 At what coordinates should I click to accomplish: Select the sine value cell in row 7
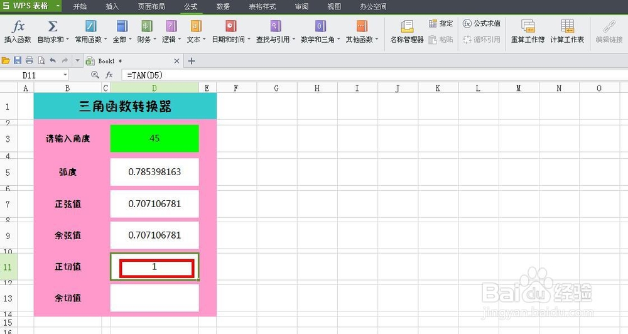[154, 204]
